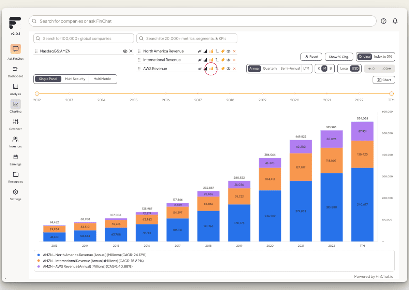Switch to Multi Metric view
The width and height of the screenshot is (409, 290).
click(102, 79)
